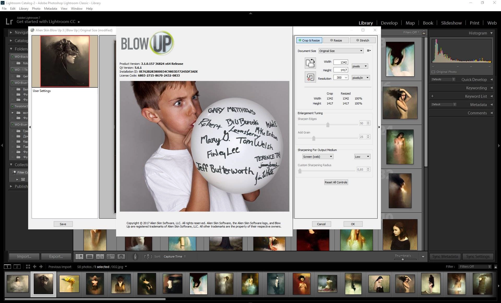Collapse Blow Up left panel arrow
501x303 pixels.
(x=30, y=127)
